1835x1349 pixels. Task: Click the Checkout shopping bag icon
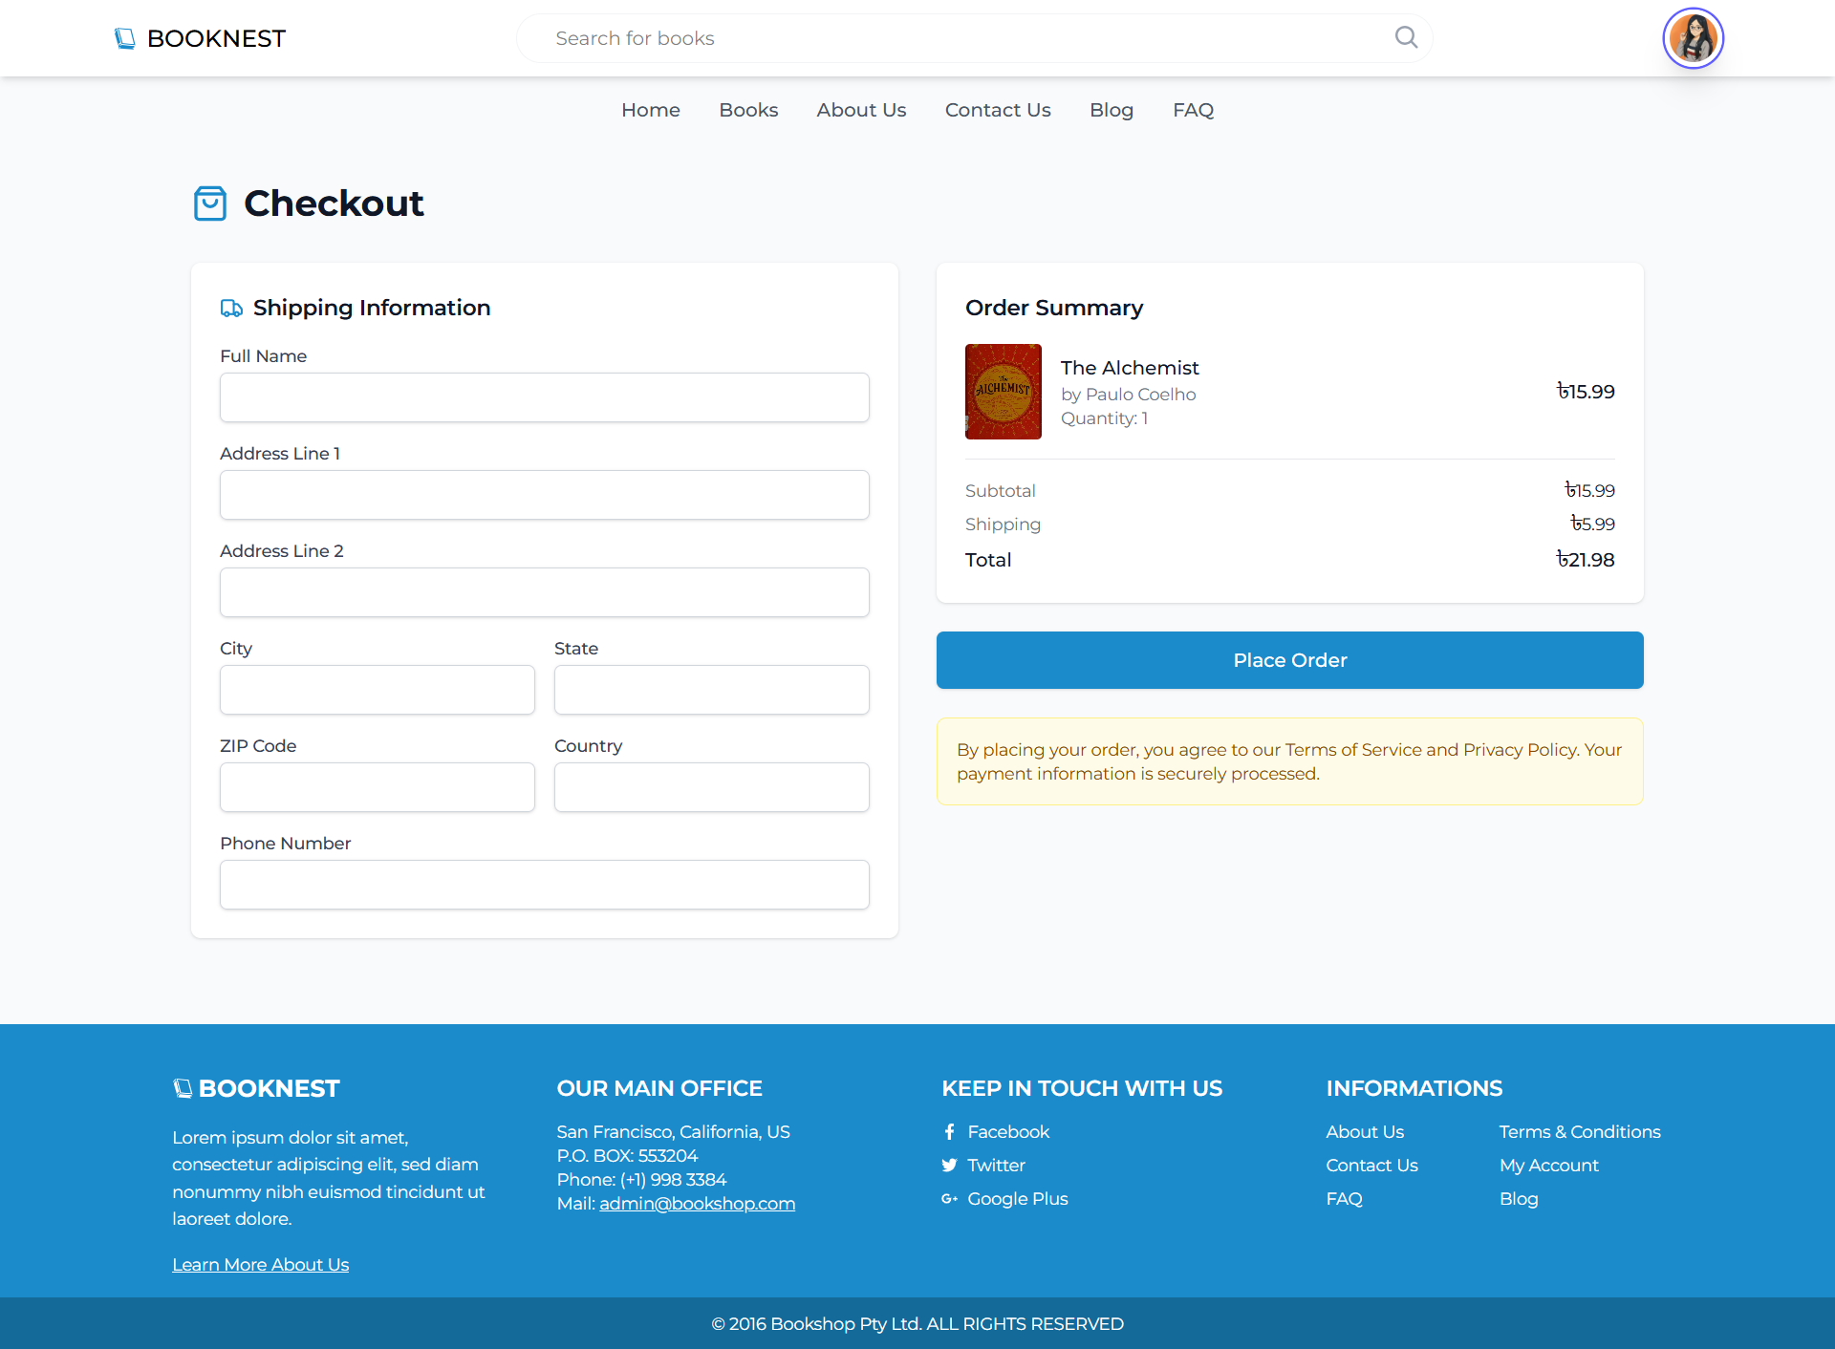[x=210, y=203]
